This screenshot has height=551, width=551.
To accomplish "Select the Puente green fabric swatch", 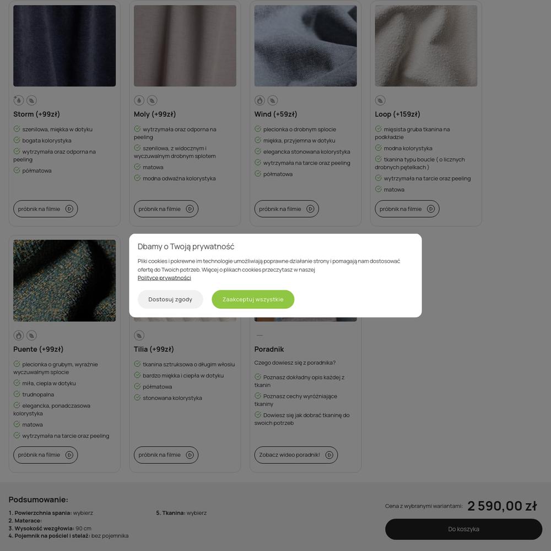I will click(64, 280).
